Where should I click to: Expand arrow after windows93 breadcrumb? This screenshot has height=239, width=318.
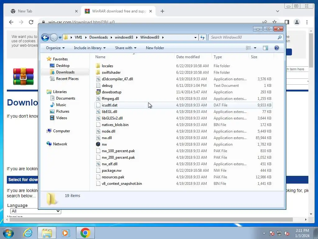coord(137,37)
